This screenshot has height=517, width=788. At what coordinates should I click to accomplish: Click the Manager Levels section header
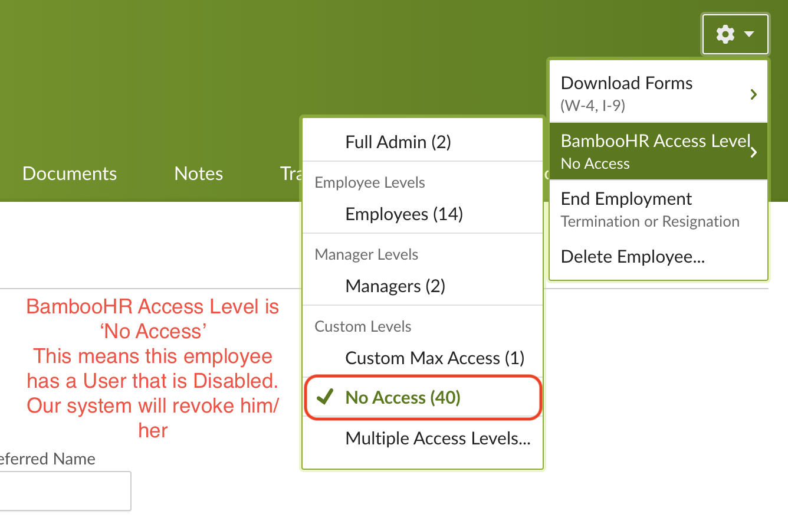click(x=366, y=254)
